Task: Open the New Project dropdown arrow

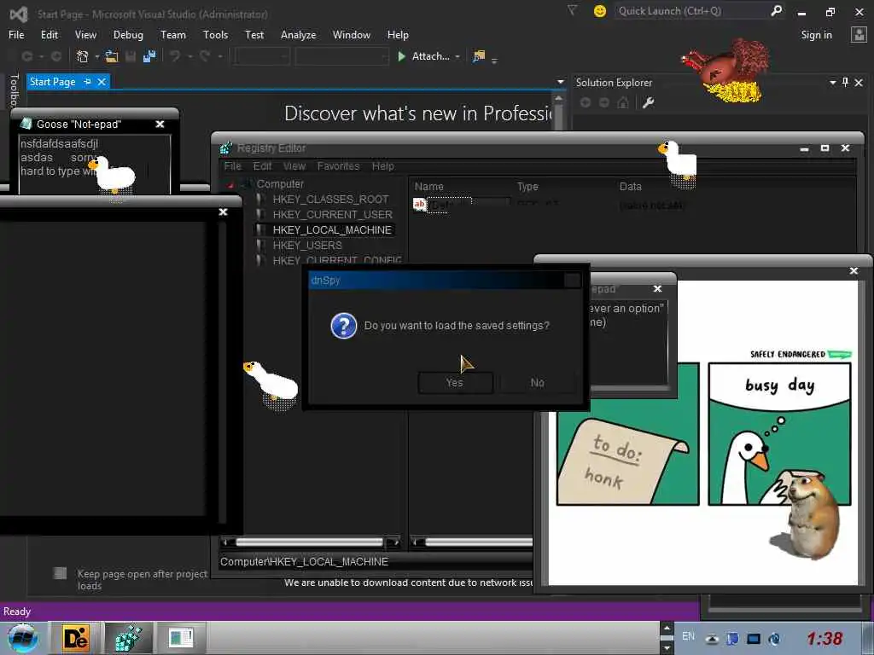Action: pos(97,56)
